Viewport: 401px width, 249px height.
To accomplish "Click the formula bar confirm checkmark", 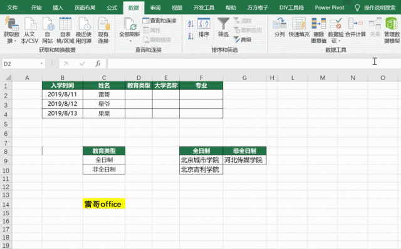I will tap(82, 64).
